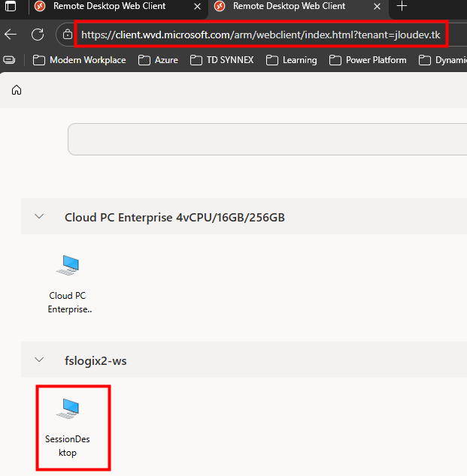The width and height of the screenshot is (467, 476).
Task: Select the second Remote Desktop Web Client tab
Action: (x=289, y=6)
